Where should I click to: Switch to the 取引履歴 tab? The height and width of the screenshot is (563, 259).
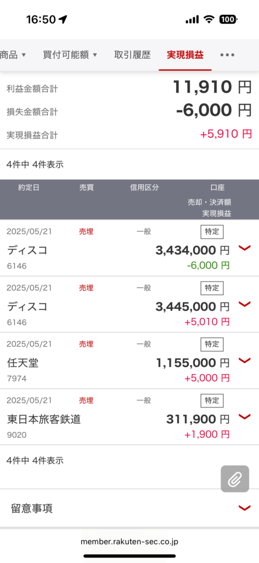(132, 55)
